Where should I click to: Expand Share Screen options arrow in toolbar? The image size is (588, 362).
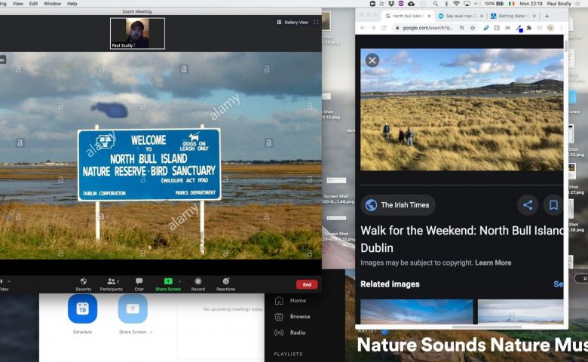pyautogui.click(x=179, y=280)
